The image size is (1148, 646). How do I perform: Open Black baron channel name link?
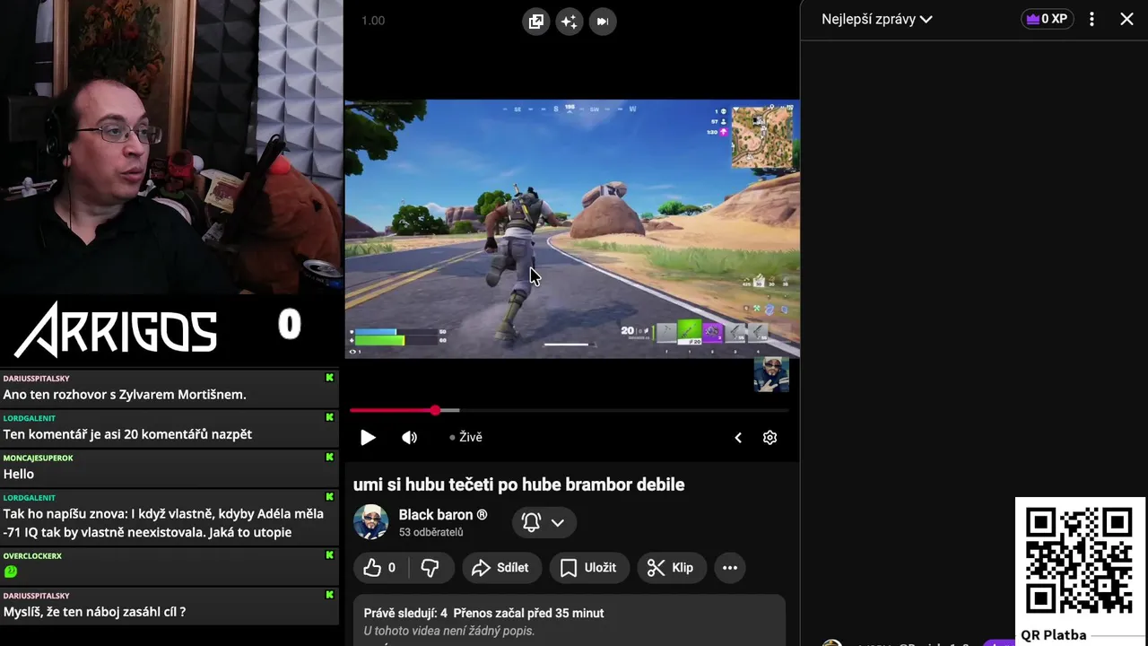coord(443,515)
